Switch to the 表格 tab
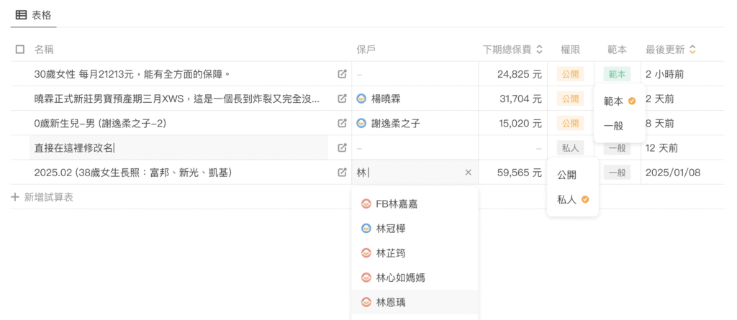 33,14
